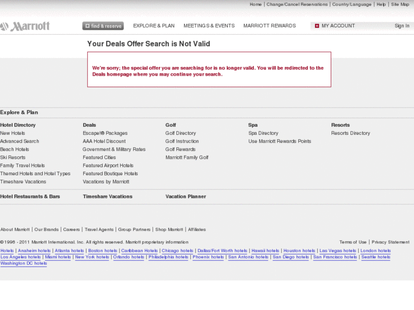414x310 pixels.
Task: Open the Explore & Plan menu
Action: [x=154, y=26]
